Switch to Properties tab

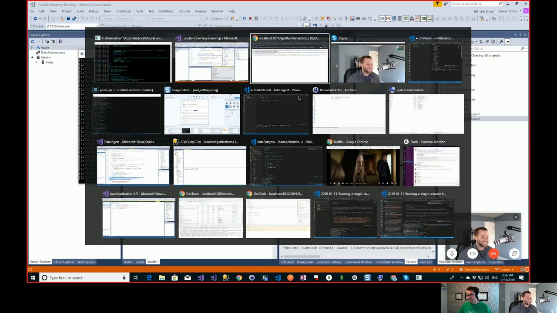(x=495, y=262)
